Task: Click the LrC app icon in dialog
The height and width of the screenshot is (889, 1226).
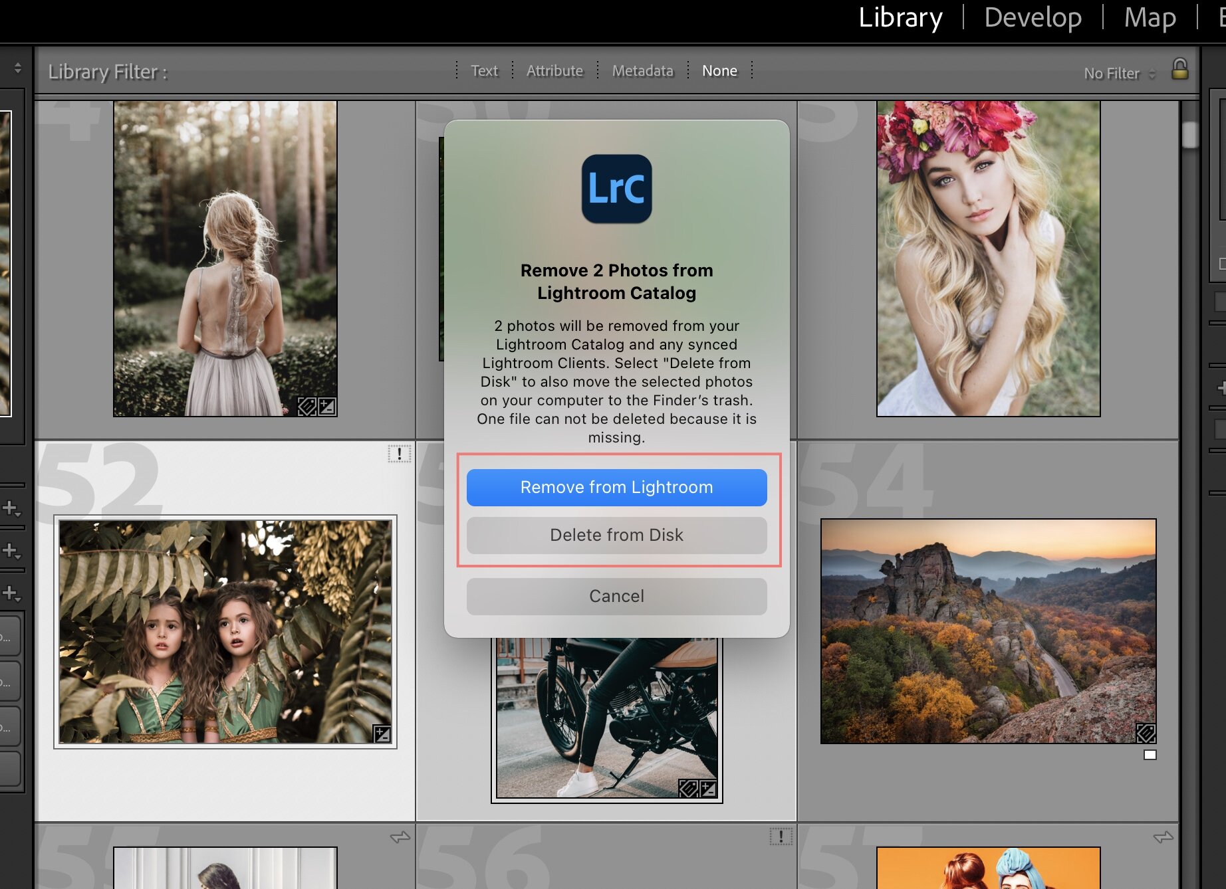Action: click(x=616, y=189)
